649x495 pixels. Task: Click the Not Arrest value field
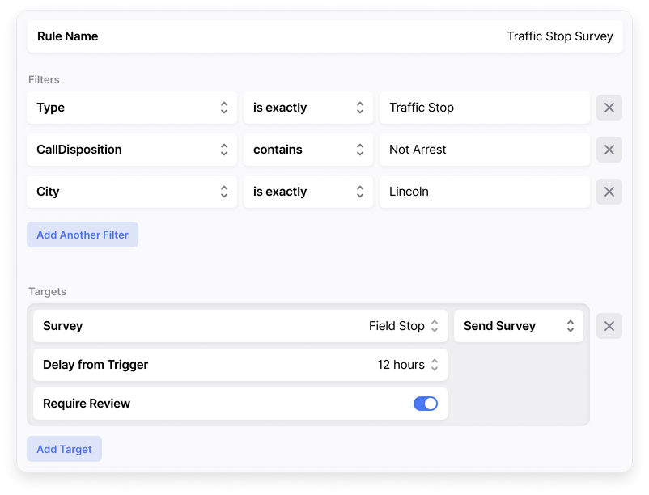point(484,150)
